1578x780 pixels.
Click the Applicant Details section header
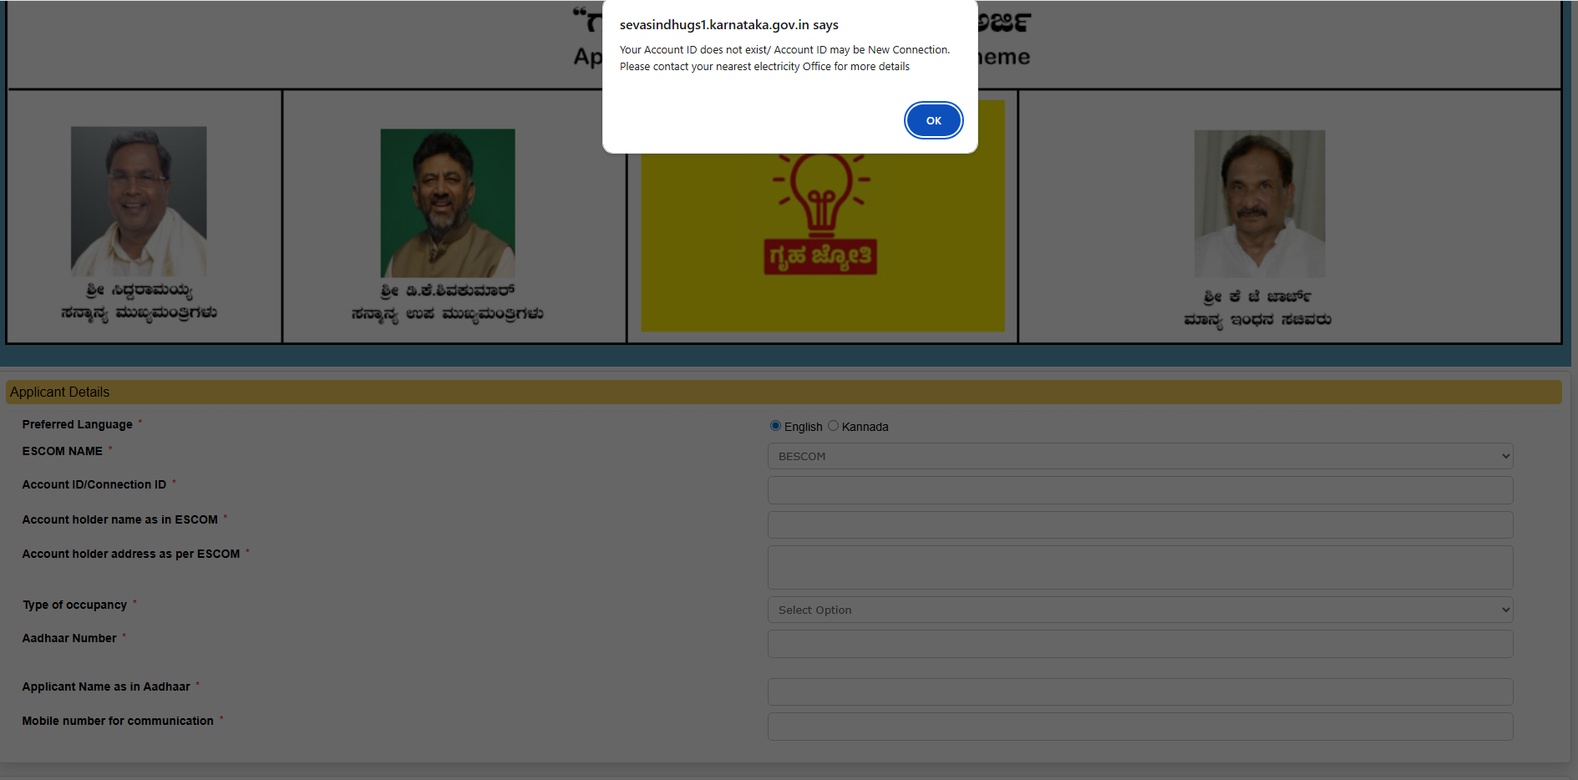coord(784,393)
